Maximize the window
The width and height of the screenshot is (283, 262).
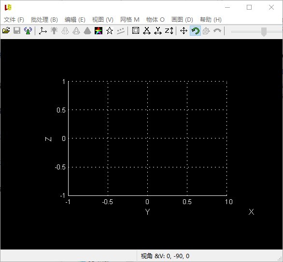pos(249,7)
